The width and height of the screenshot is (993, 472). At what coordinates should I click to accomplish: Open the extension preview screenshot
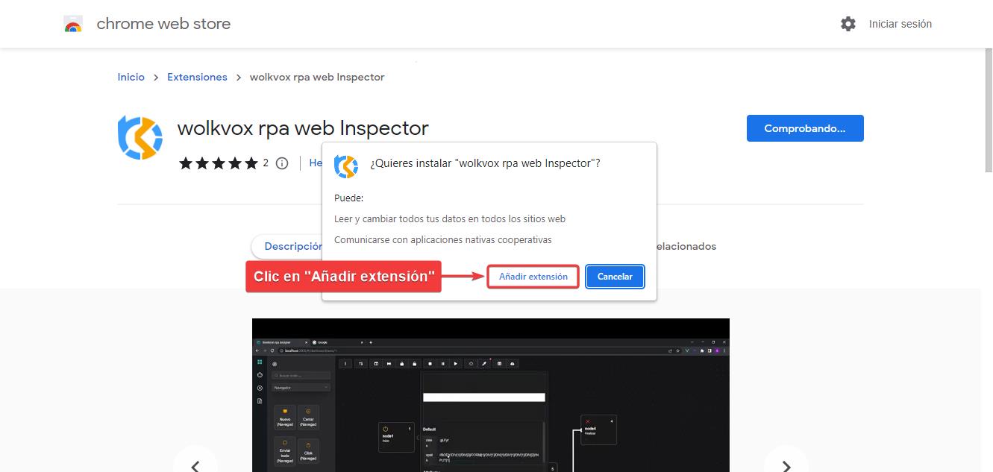click(x=491, y=395)
